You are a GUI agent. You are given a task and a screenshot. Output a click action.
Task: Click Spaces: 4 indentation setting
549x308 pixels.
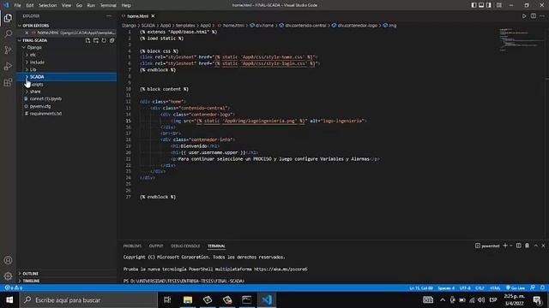[446, 287]
